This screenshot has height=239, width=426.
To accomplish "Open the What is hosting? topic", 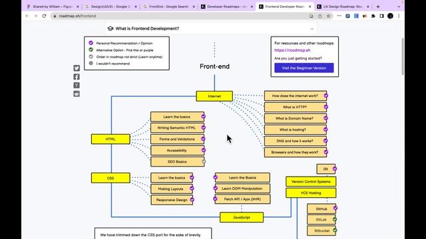I will [x=296, y=130].
